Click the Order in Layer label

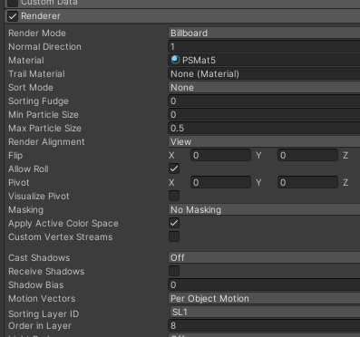(x=40, y=325)
